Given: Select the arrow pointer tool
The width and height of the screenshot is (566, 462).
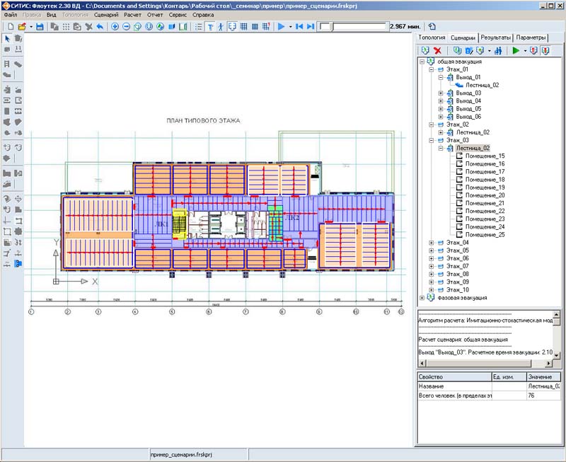Looking at the screenshot, I should pos(7,38).
